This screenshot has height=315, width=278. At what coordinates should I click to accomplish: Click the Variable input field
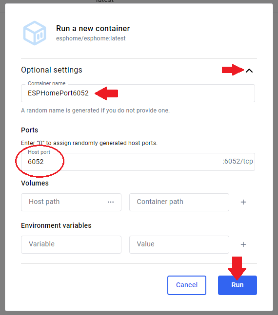[71, 244]
